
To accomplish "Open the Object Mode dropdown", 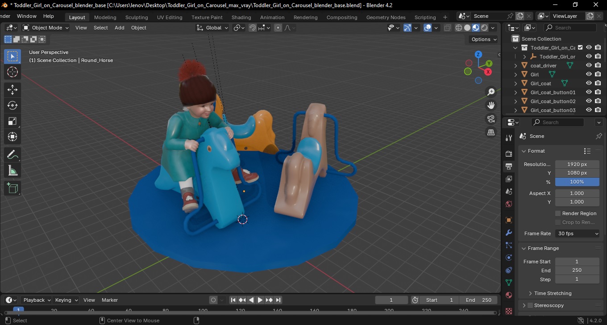I will [46, 28].
